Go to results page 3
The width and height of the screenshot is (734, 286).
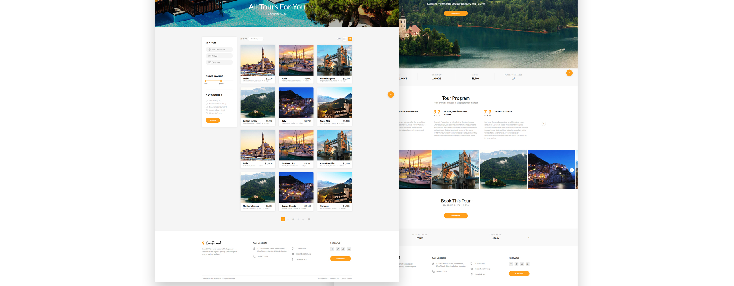click(x=293, y=219)
